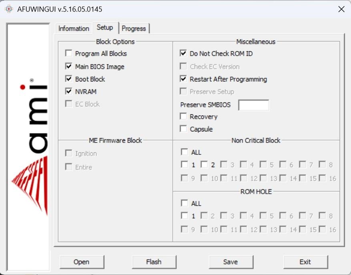The image size is (351, 275).
Task: Check ALL under ROM HOLE
Action: pos(185,203)
